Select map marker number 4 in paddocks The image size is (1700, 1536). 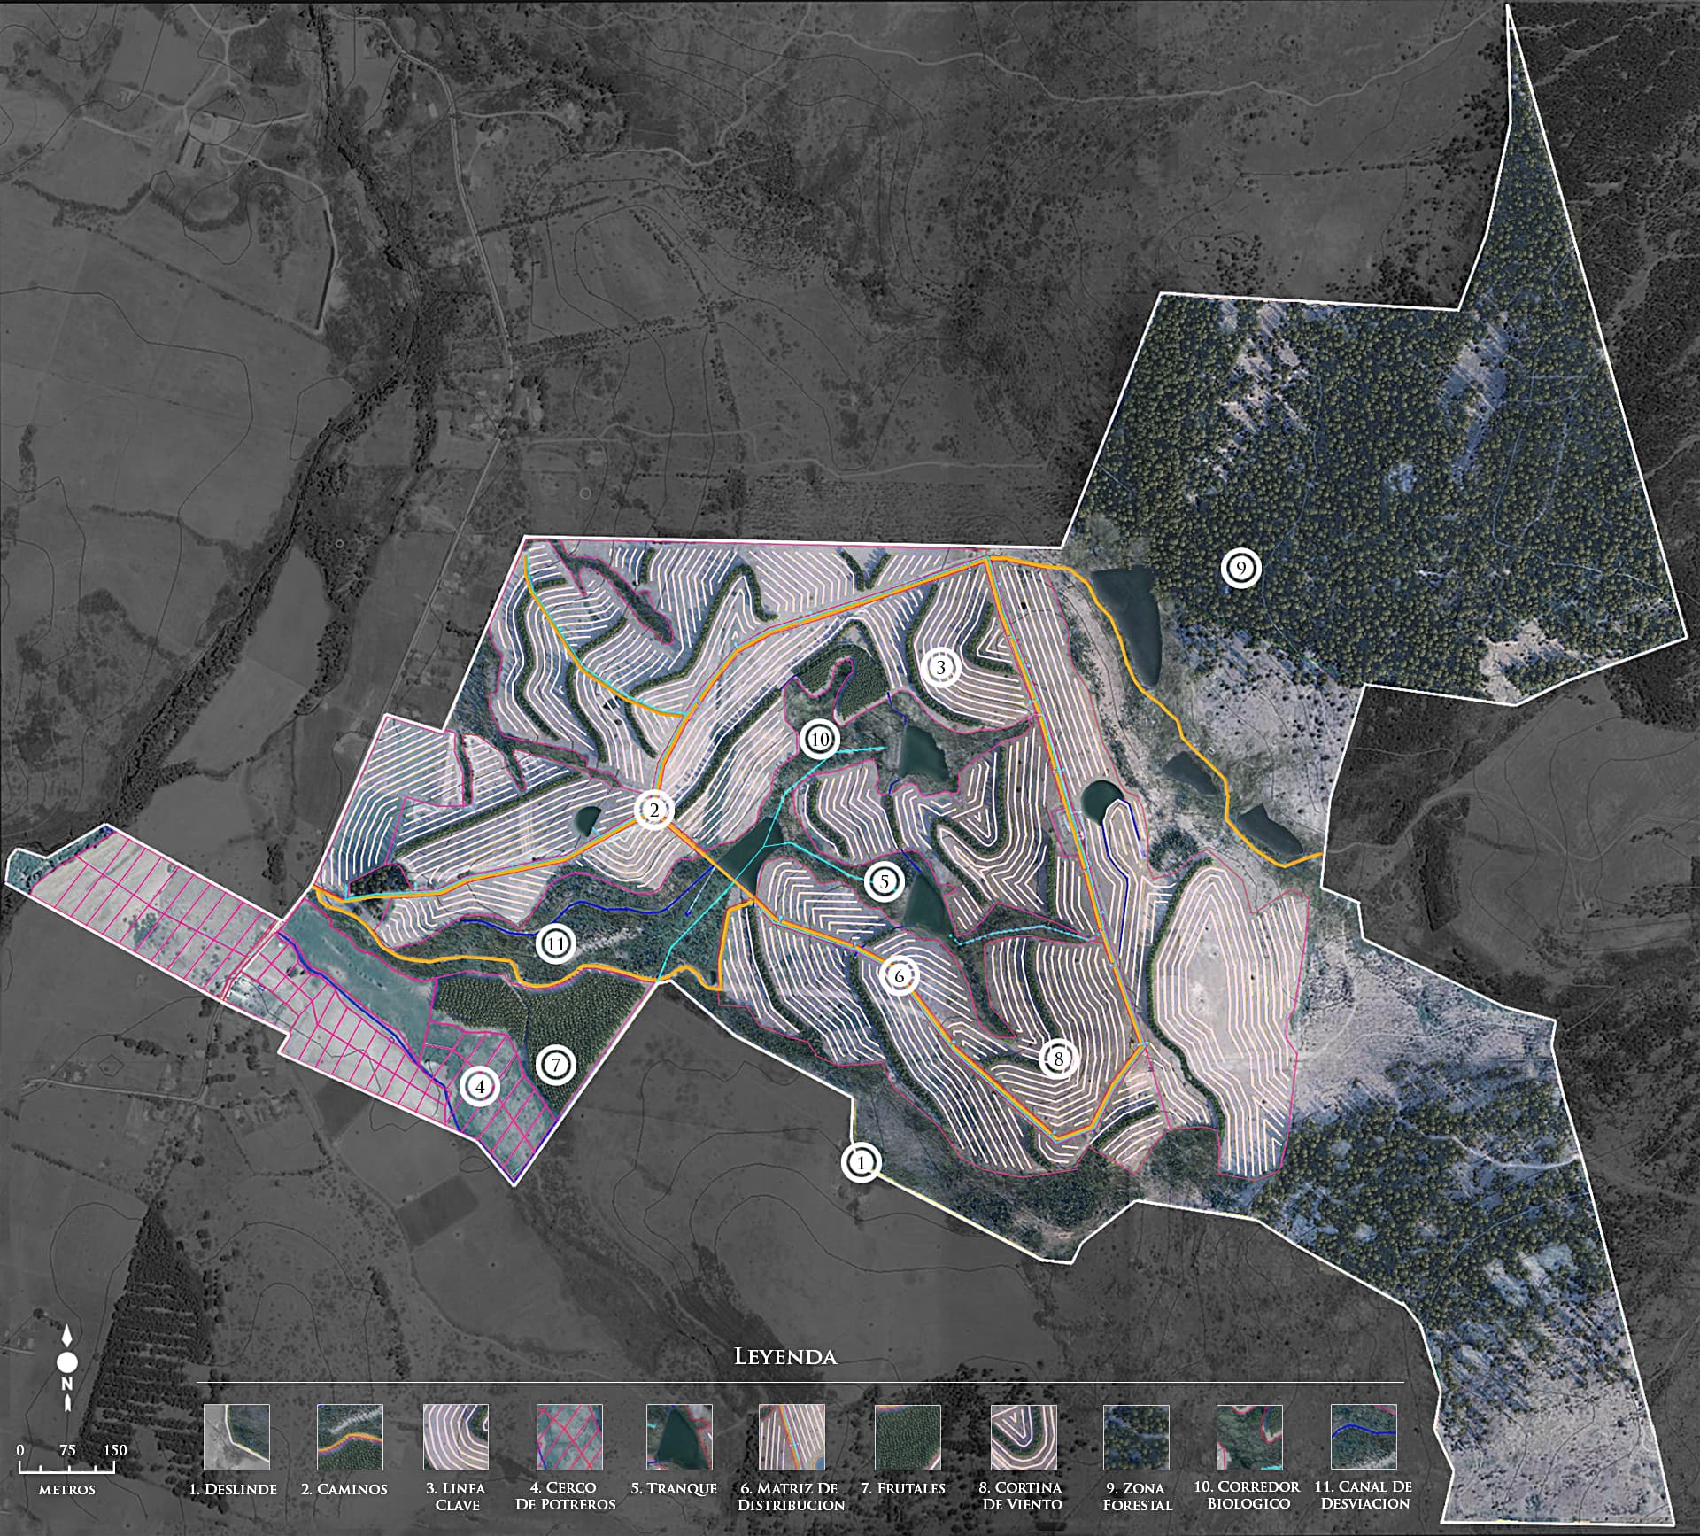pos(479,1086)
